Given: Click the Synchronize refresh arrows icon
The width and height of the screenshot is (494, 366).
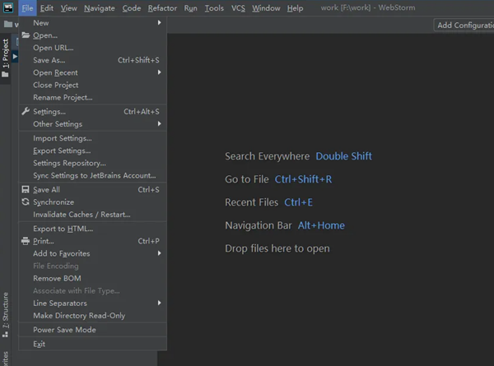Looking at the screenshot, I should click(25, 202).
